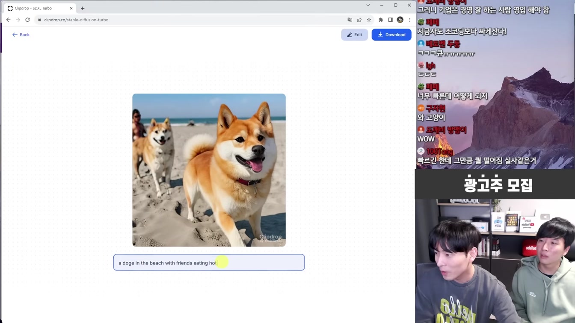Click chat message '와 고양이'
The height and width of the screenshot is (323, 575).
point(431,117)
